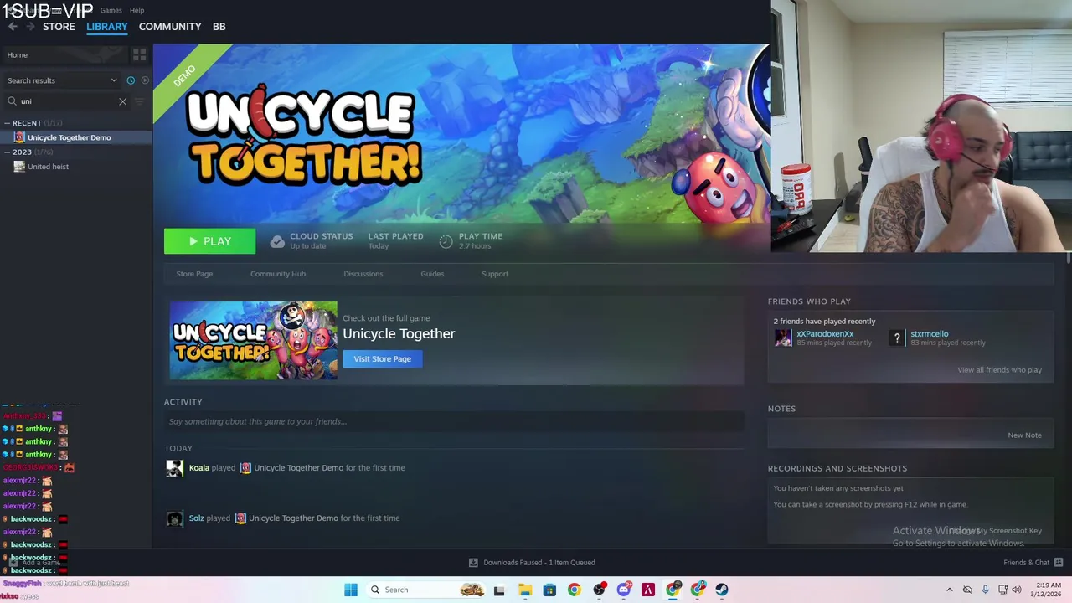Viewport: 1072px width, 603px height.
Task: Select Unicycle Together Demo in library list
Action: 75,137
